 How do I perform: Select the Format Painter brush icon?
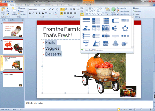(x=8, y=14)
